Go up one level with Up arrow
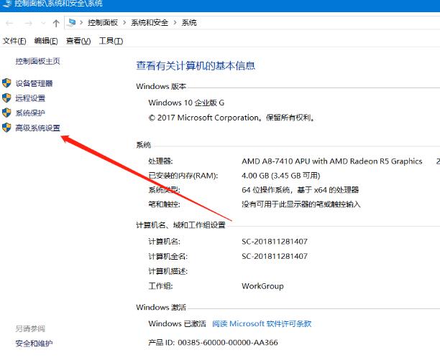 [x=56, y=23]
